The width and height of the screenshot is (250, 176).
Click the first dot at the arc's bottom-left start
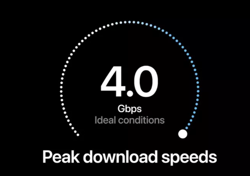[78, 135]
